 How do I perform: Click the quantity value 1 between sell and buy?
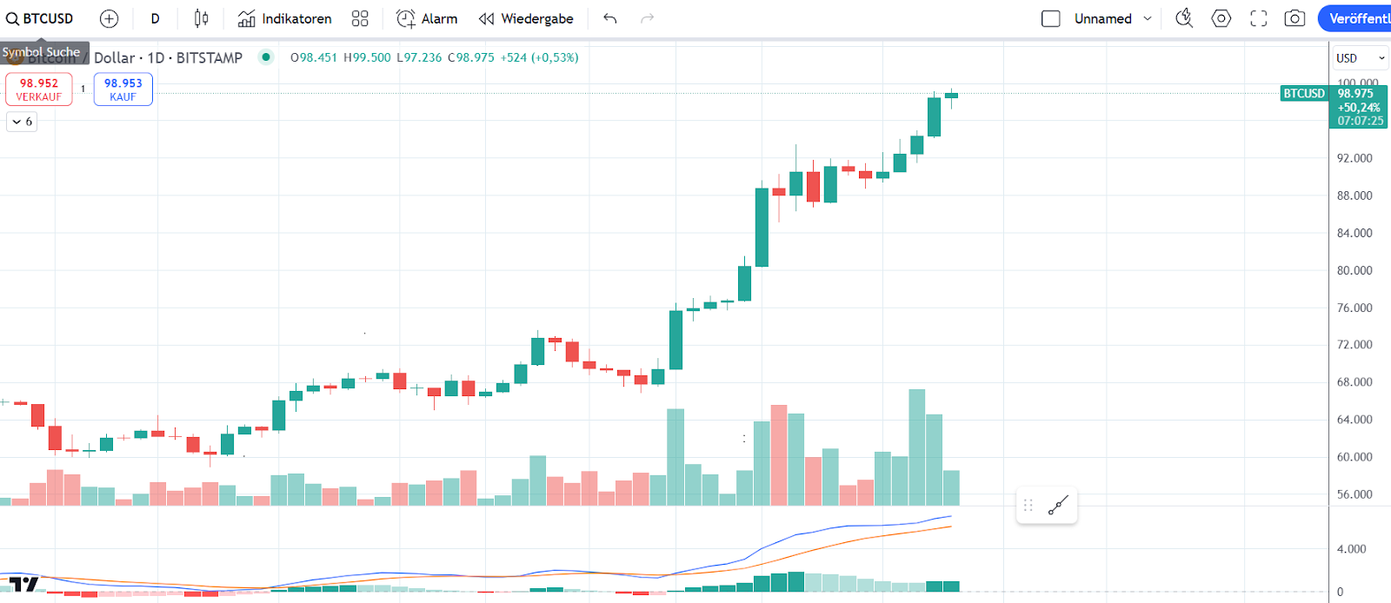[x=83, y=89]
